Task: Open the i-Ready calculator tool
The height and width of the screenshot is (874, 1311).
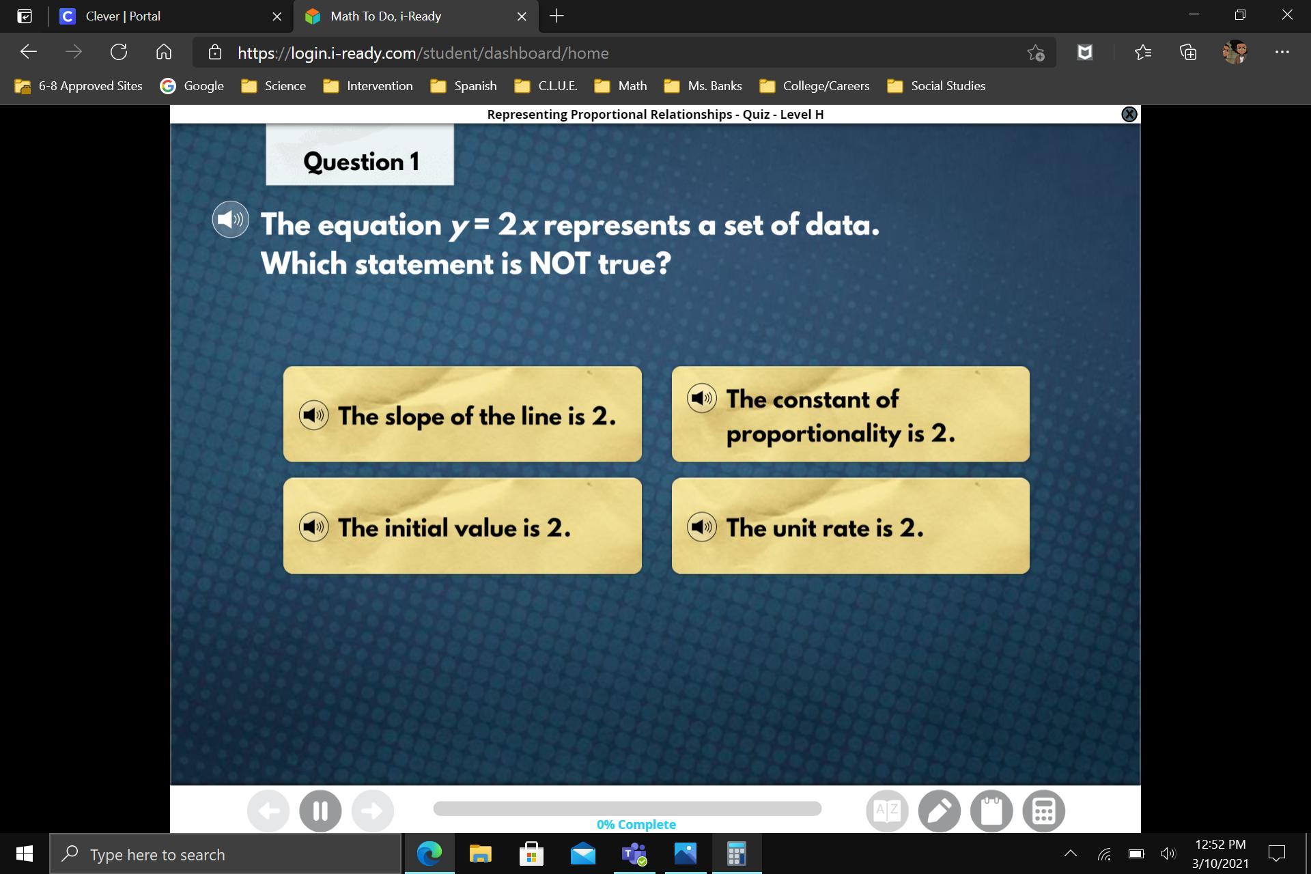Action: (x=1043, y=811)
